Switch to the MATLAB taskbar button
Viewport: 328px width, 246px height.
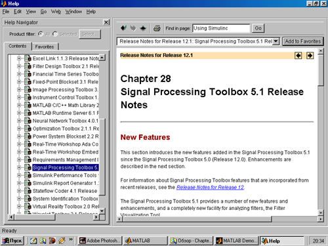145,241
